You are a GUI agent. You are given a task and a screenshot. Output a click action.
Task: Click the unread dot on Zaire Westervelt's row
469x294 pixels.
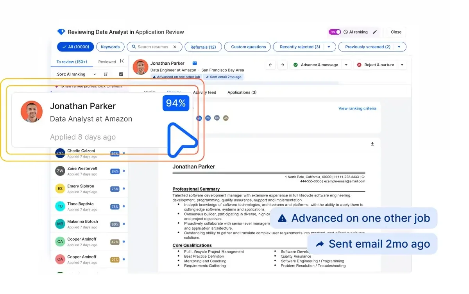(x=124, y=171)
